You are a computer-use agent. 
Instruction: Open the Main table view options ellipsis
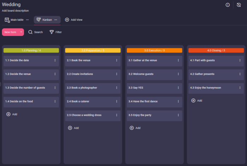point(28,20)
